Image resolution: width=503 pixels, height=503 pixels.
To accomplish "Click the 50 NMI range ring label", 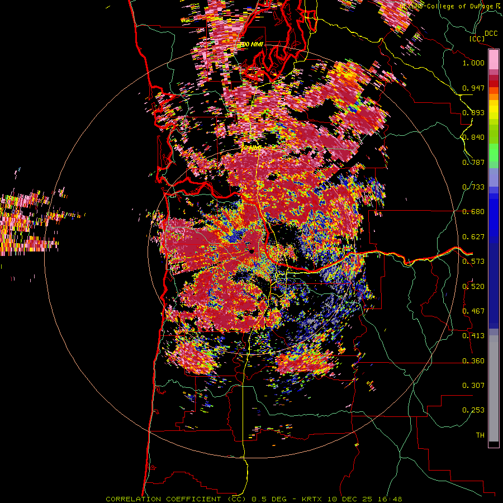I will pos(250,148).
